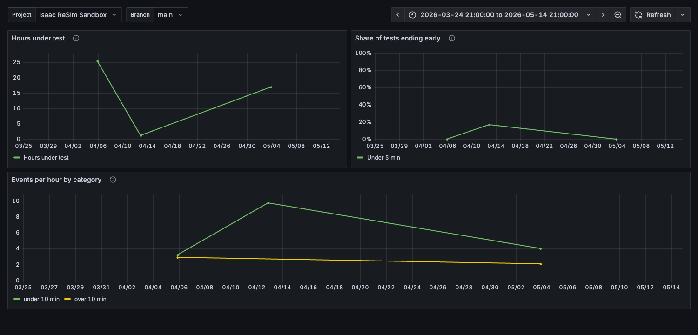698x335 pixels.
Task: Click info icon beside Share of tests ending early
Action: point(452,38)
